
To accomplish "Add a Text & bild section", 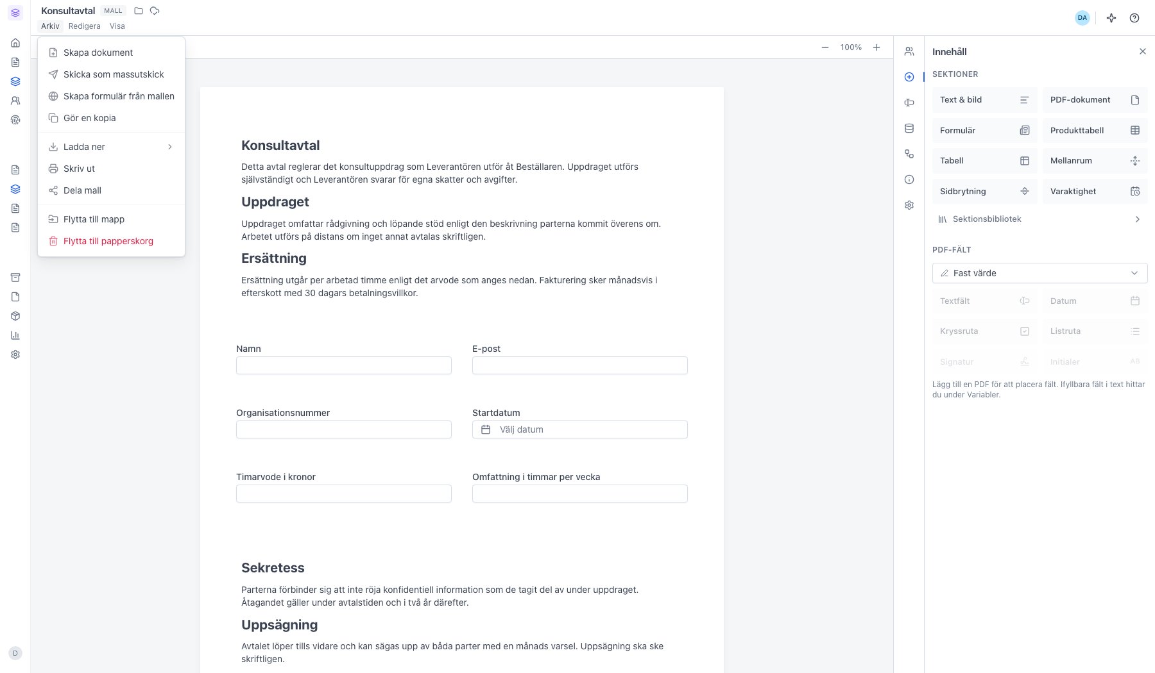I will pyautogui.click(x=984, y=100).
